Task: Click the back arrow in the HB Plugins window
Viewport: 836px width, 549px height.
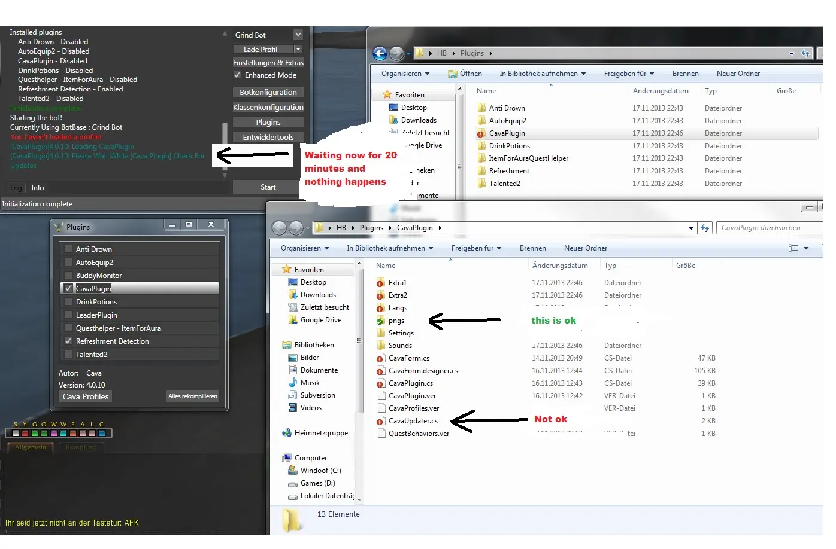Action: [380, 53]
